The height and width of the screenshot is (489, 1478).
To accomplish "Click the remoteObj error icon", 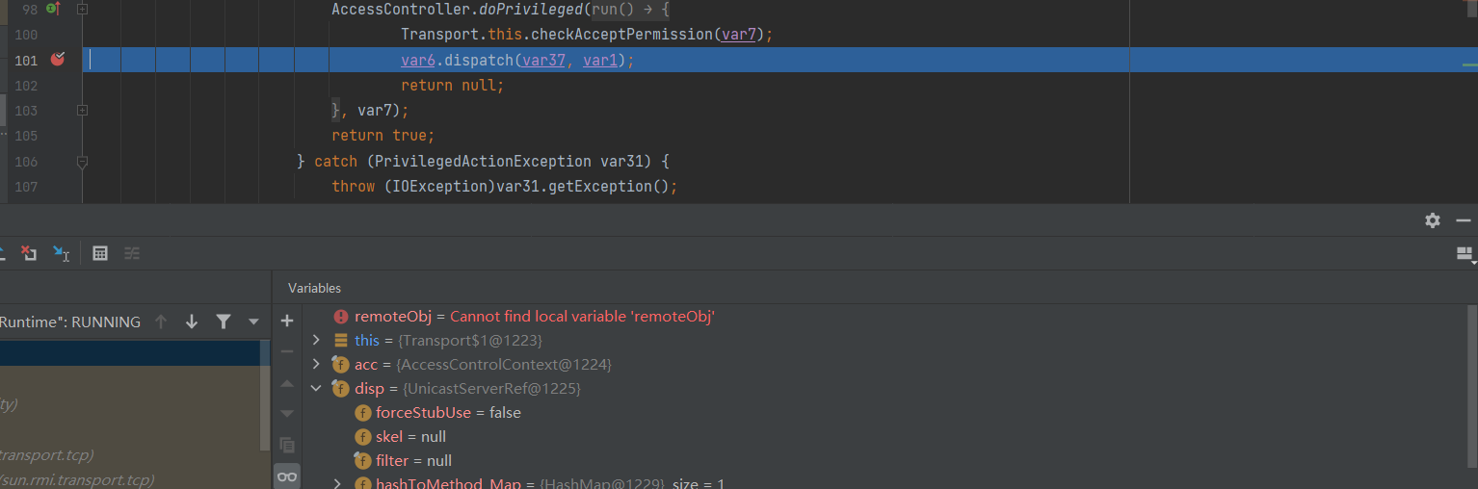I will pos(340,317).
